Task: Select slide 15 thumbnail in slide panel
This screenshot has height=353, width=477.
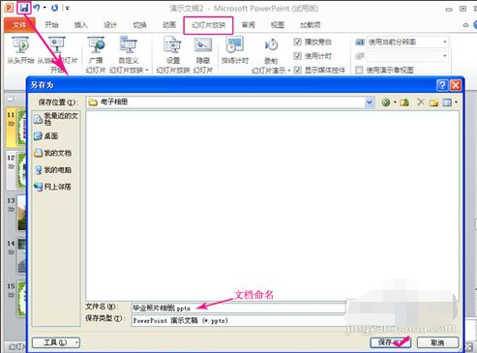Action: pyautogui.click(x=21, y=299)
